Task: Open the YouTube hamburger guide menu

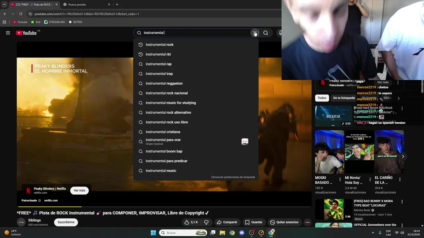Action: (x=8, y=33)
